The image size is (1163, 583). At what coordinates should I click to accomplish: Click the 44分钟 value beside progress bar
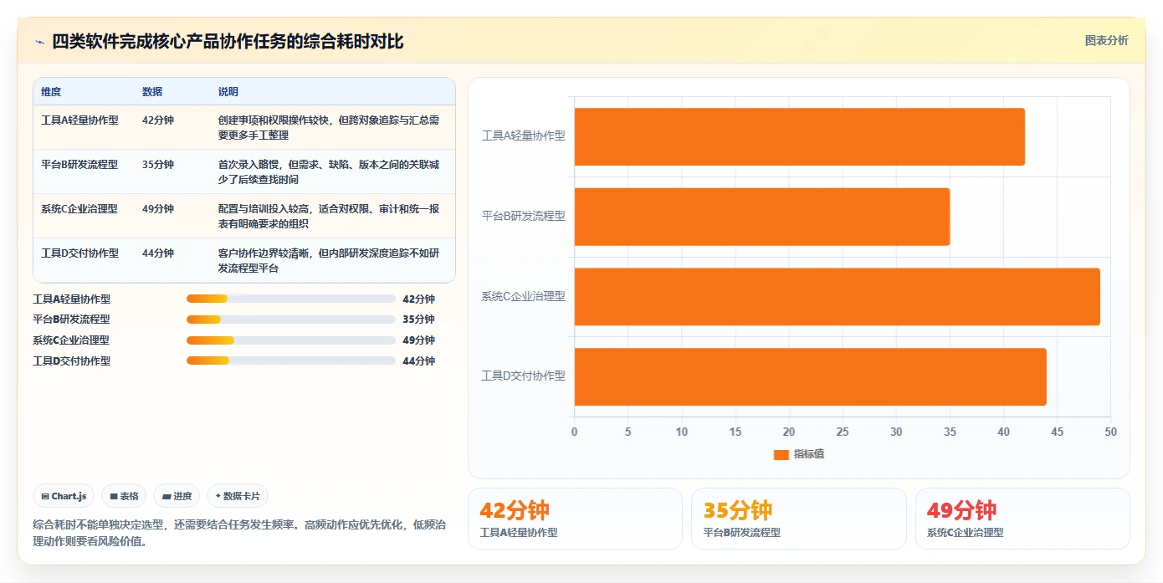click(418, 361)
